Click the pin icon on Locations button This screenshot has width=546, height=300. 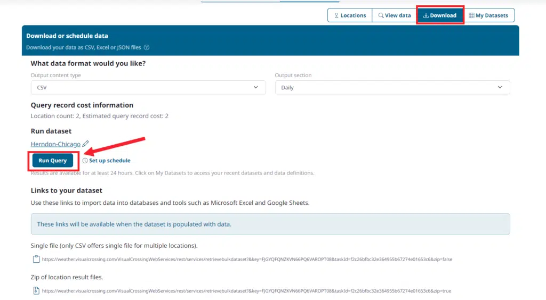tap(336, 15)
